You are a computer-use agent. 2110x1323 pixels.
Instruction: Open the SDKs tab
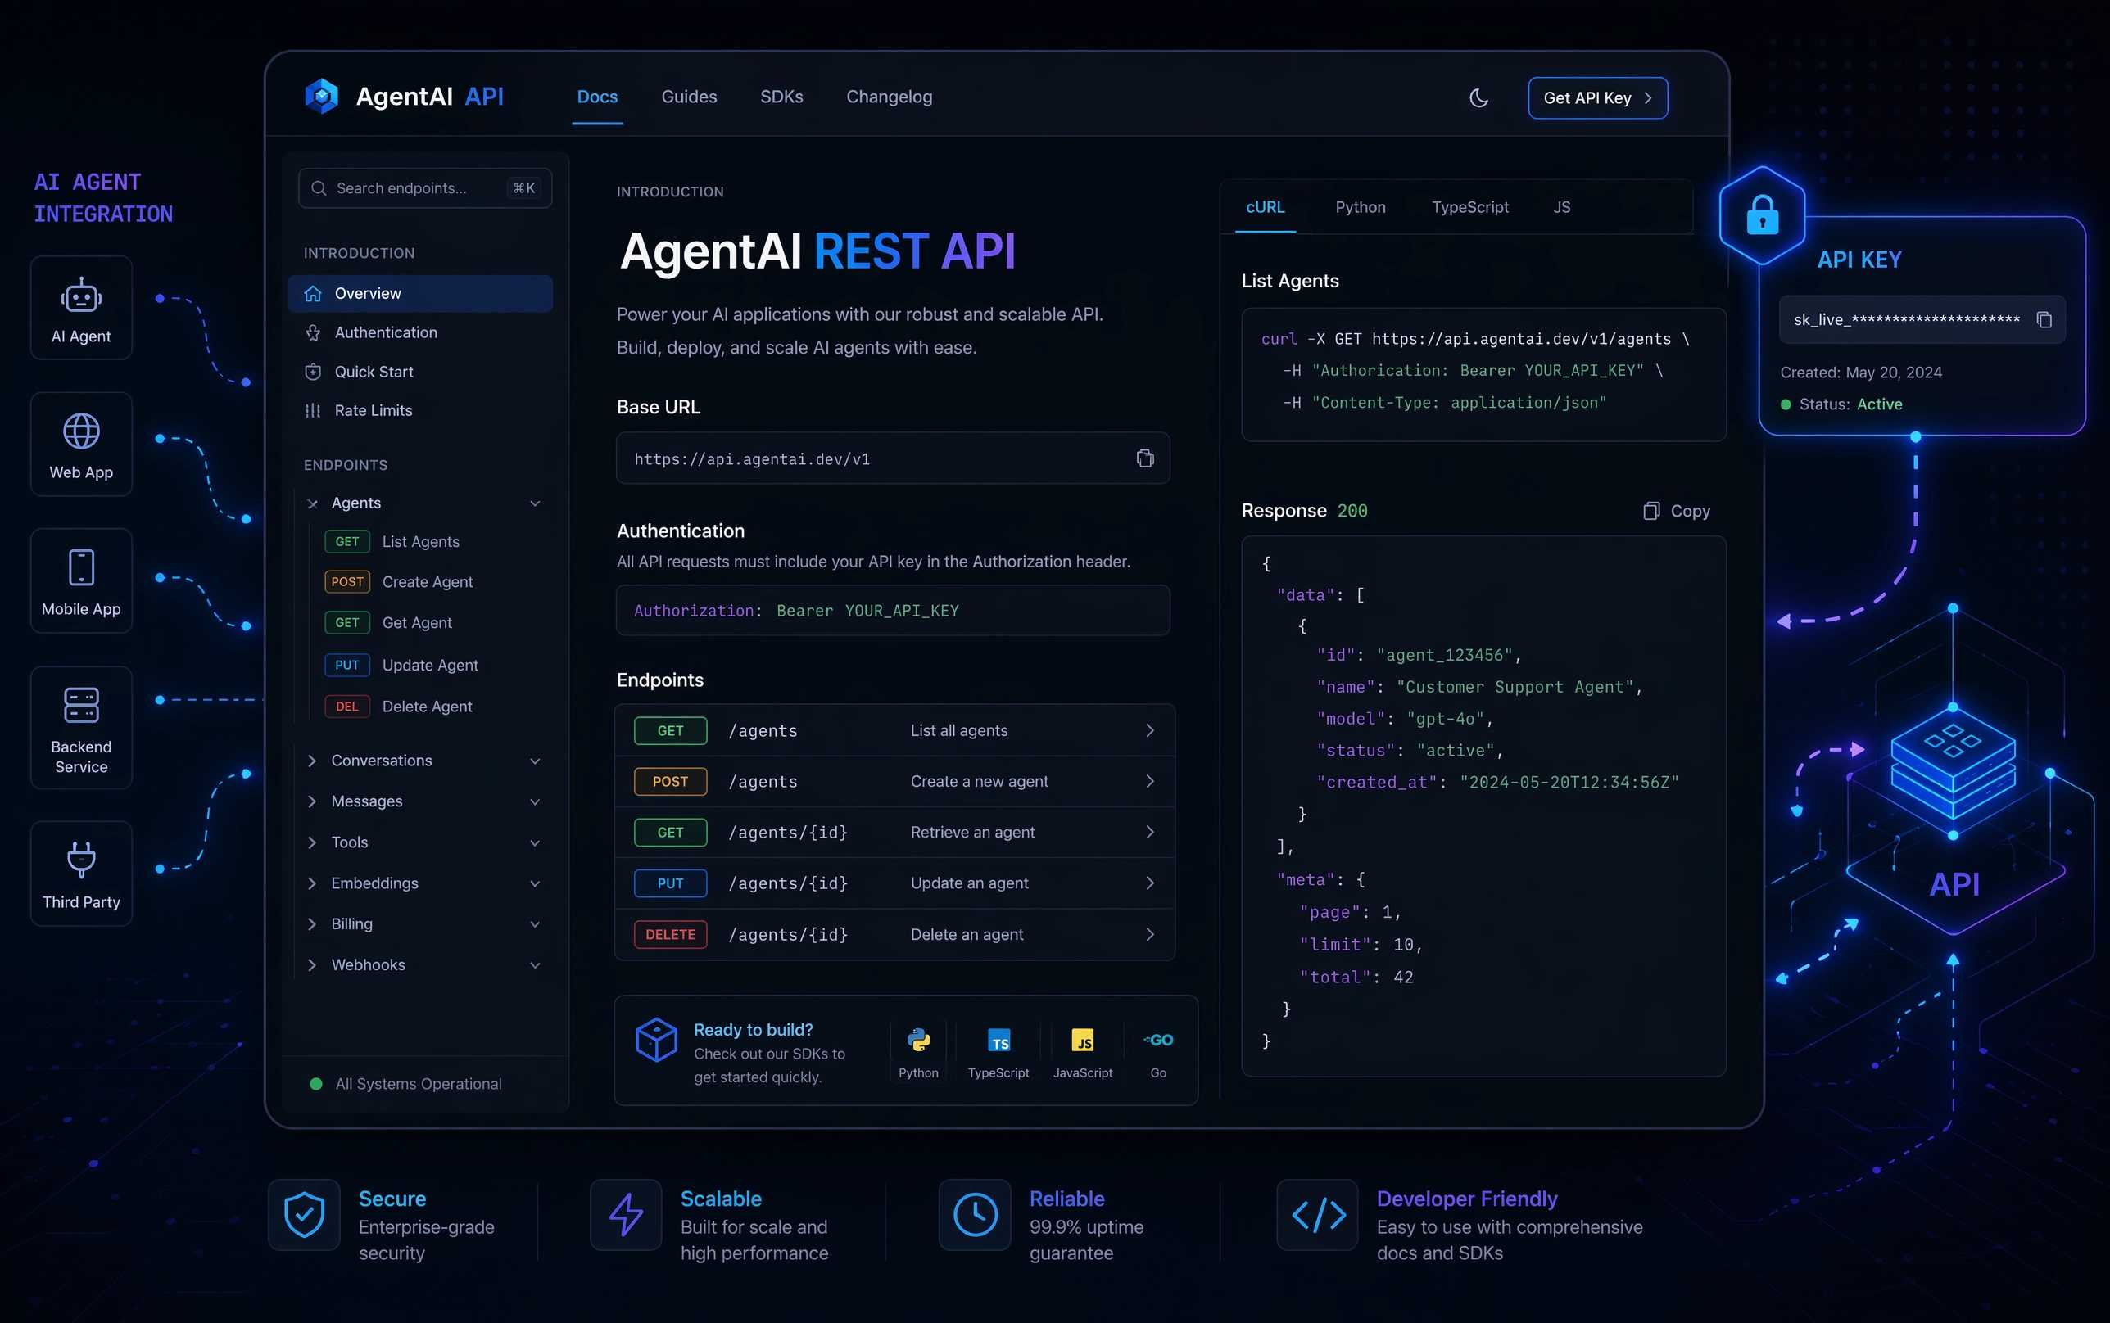pos(781,97)
